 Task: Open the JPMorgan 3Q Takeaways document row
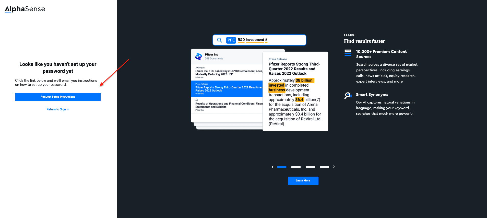tap(227, 73)
